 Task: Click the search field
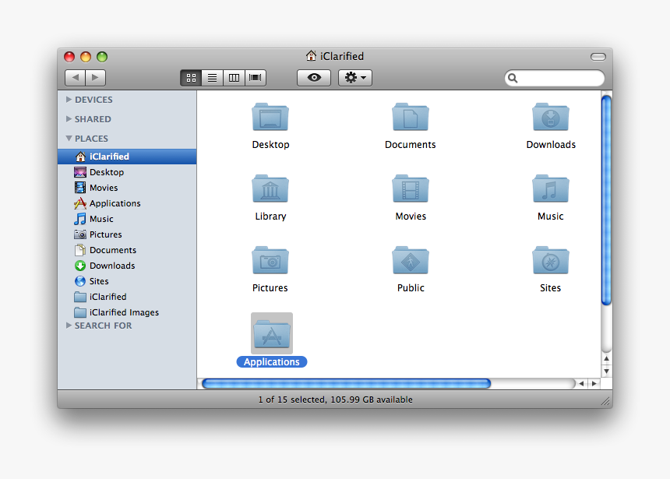[555, 78]
